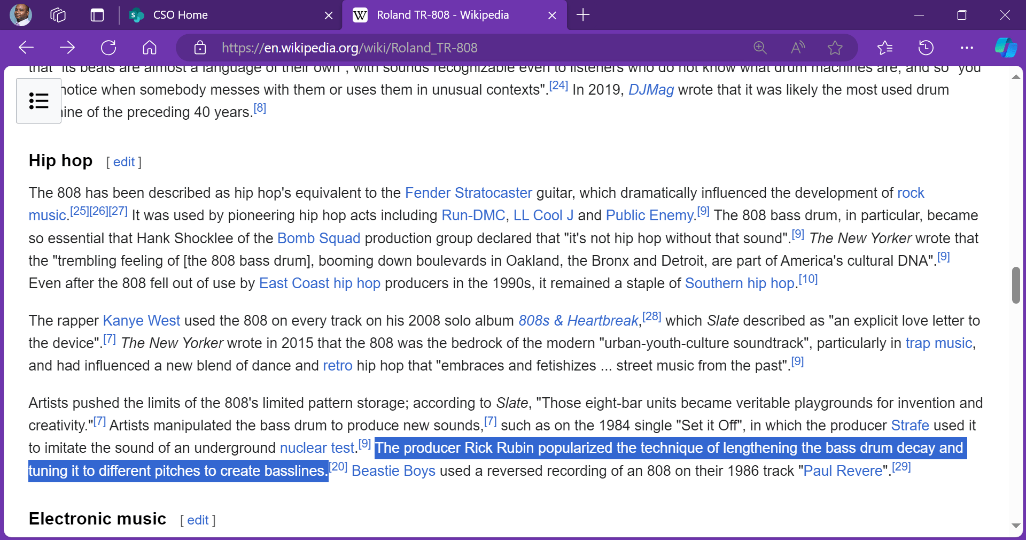This screenshot has width=1026, height=540.
Task: Follow the LL Cool J link
Action: tap(543, 215)
